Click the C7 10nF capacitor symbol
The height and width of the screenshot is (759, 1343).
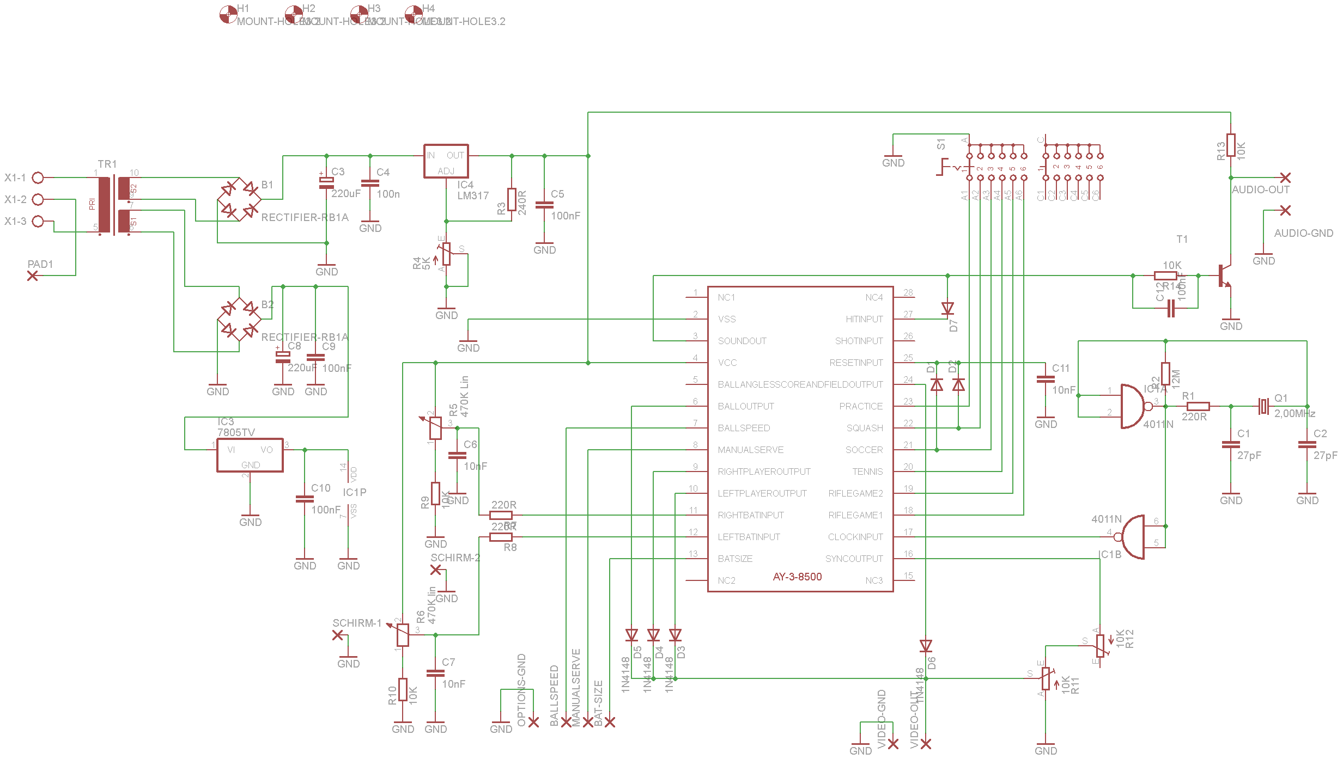coord(435,673)
